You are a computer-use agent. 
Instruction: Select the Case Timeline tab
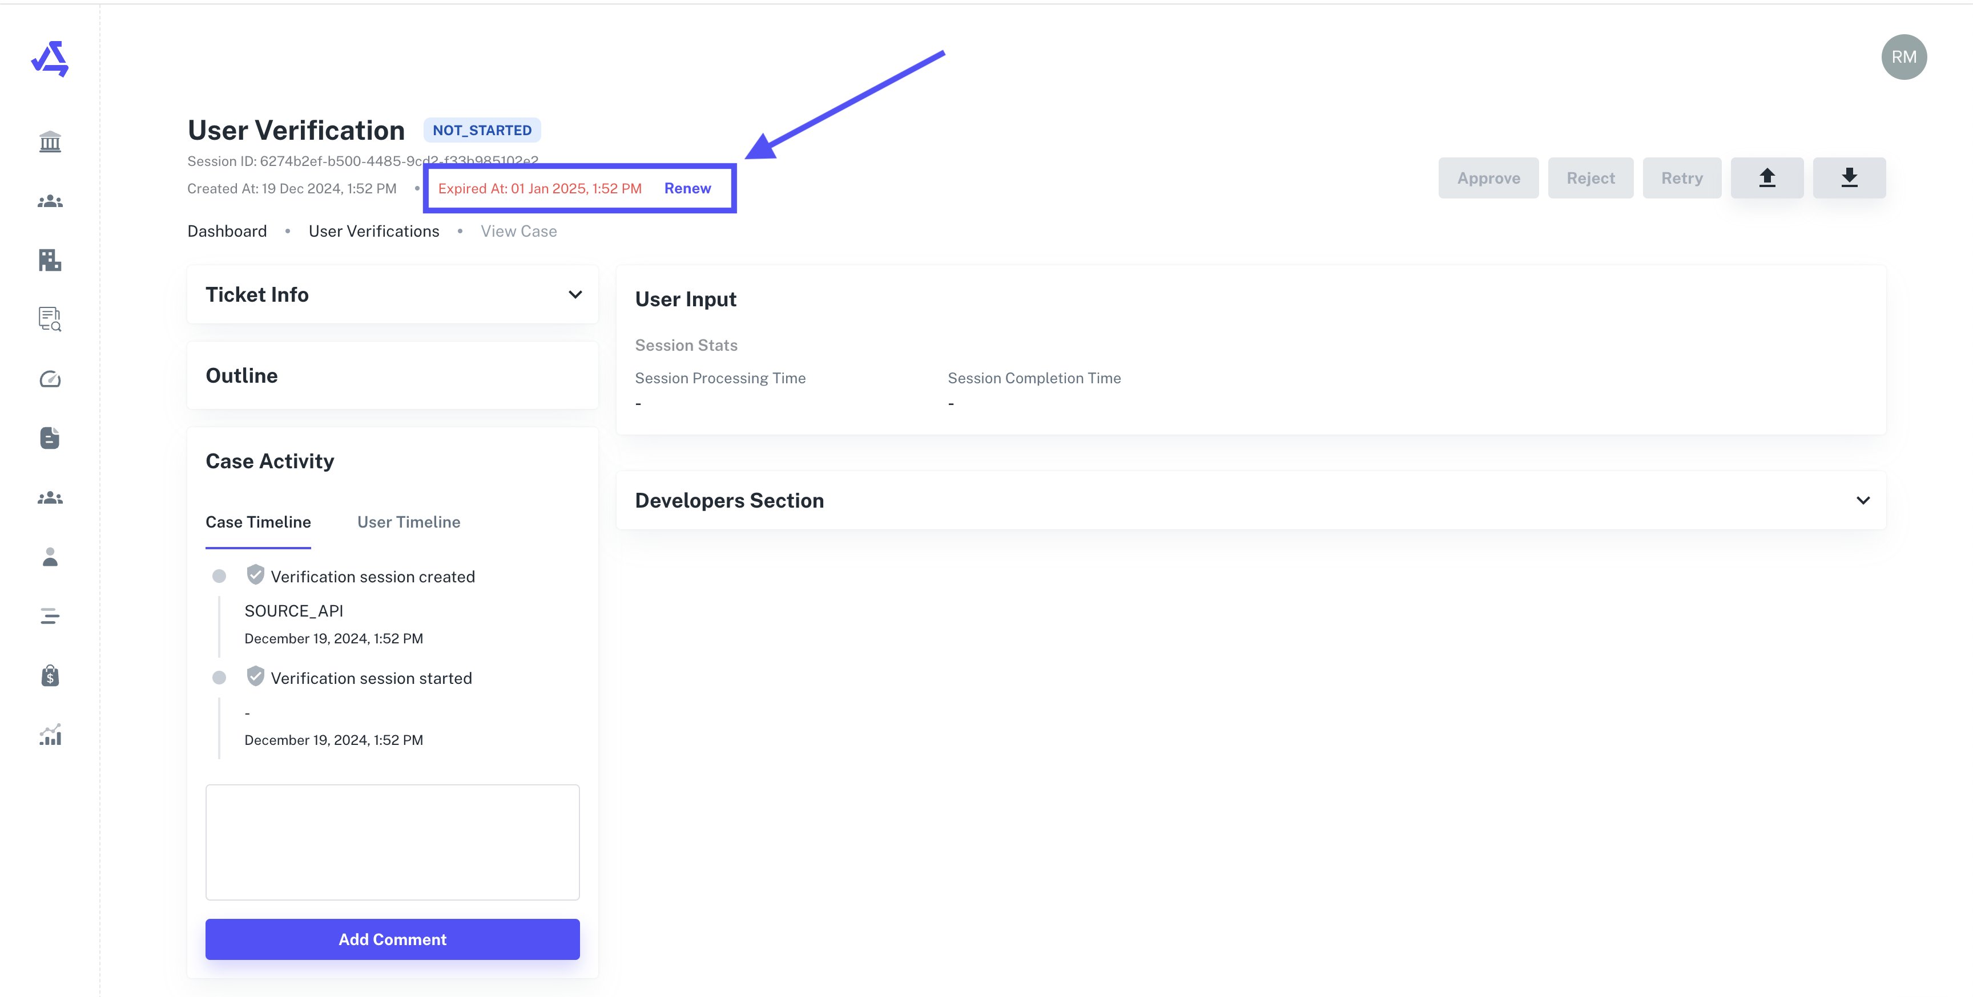coord(258,522)
